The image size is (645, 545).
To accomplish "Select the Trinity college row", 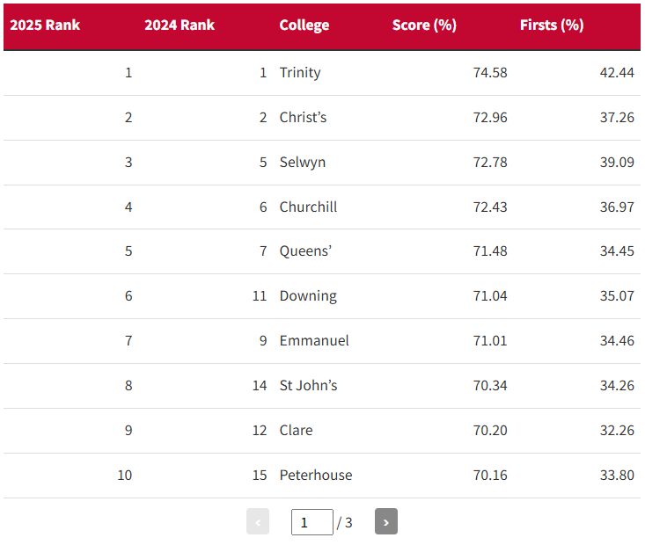I will [x=300, y=73].
